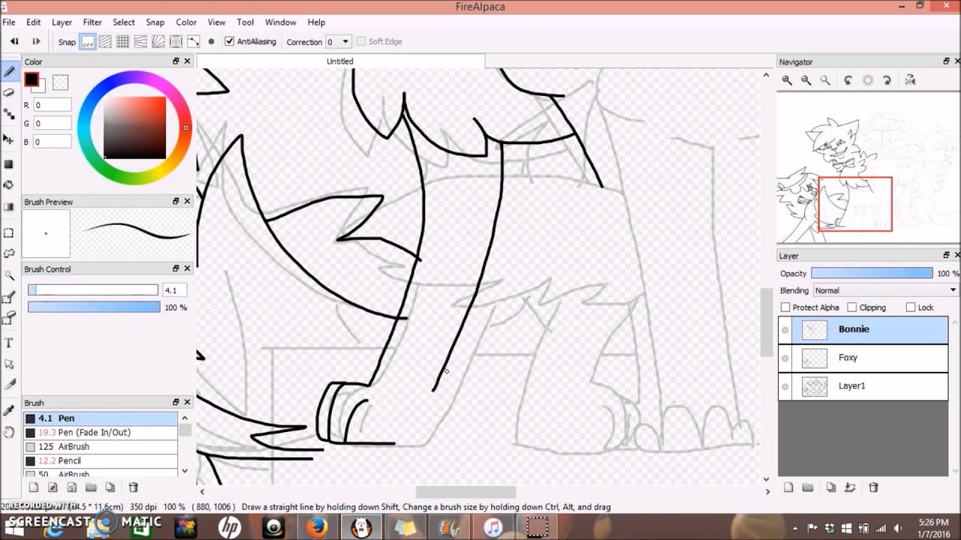Open the Layer menu
Image resolution: width=961 pixels, height=540 pixels.
tap(62, 22)
